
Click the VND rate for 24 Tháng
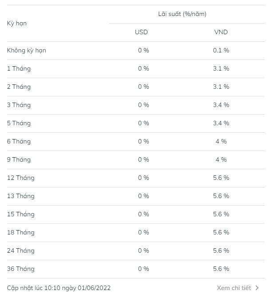[x=221, y=250]
